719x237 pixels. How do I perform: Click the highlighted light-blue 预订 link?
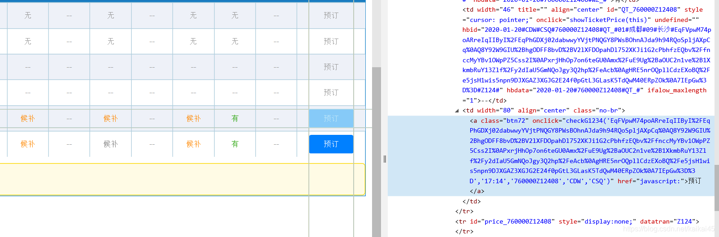pos(331,118)
